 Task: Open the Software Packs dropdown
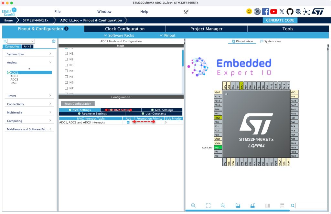coord(119,35)
